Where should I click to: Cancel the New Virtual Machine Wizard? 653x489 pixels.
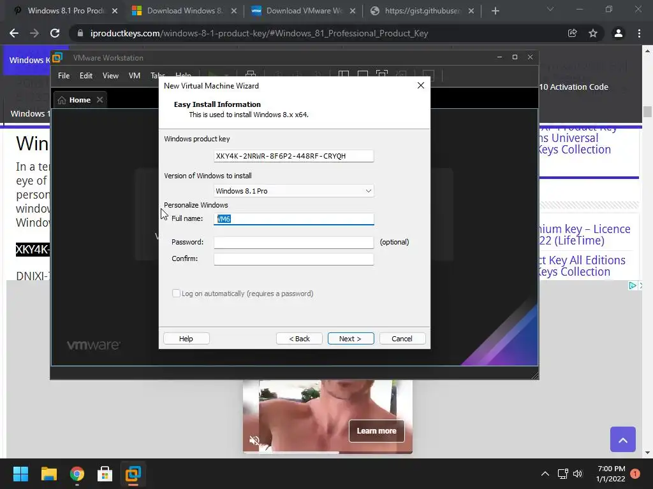click(x=402, y=339)
